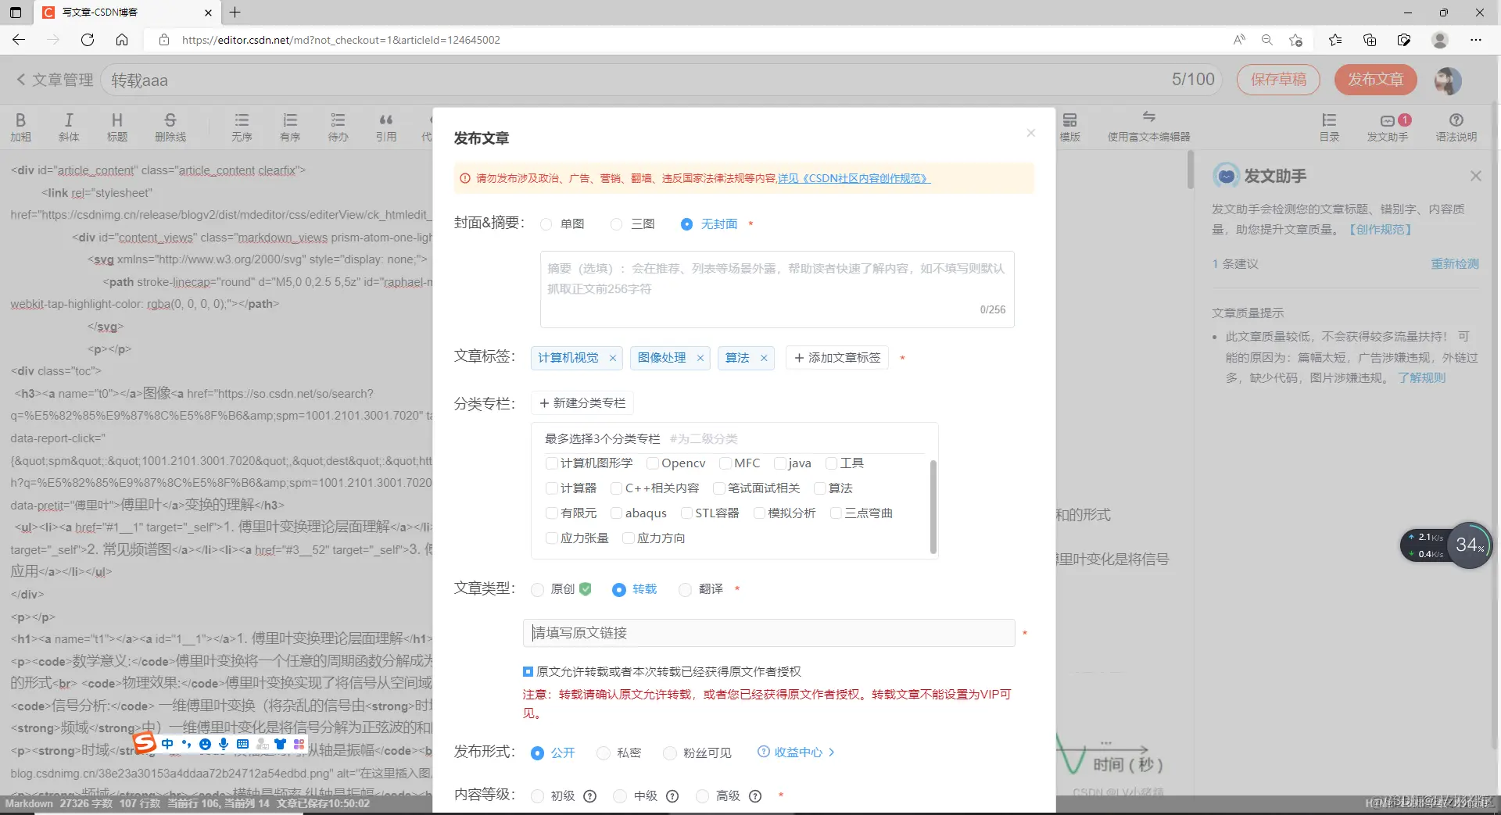1501x815 pixels.
Task: Open 语法说明 syntax help
Action: click(x=1456, y=125)
